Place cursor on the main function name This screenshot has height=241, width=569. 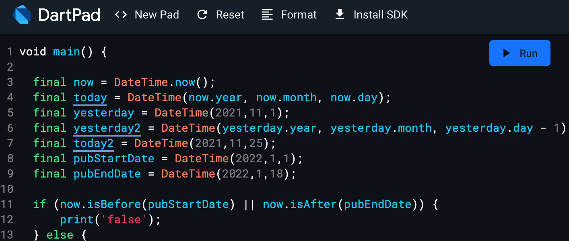click(x=66, y=52)
